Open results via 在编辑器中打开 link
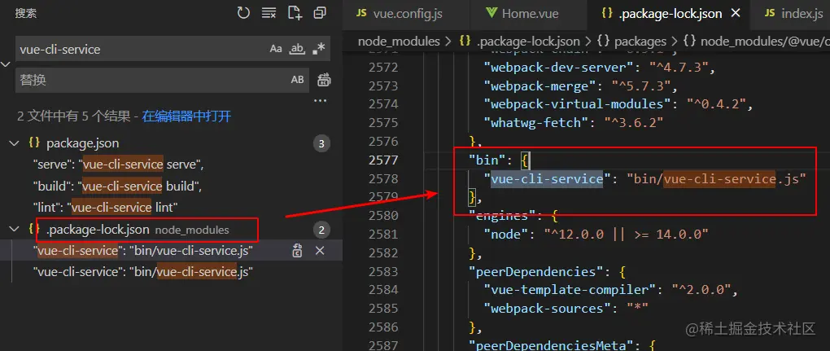 point(186,116)
